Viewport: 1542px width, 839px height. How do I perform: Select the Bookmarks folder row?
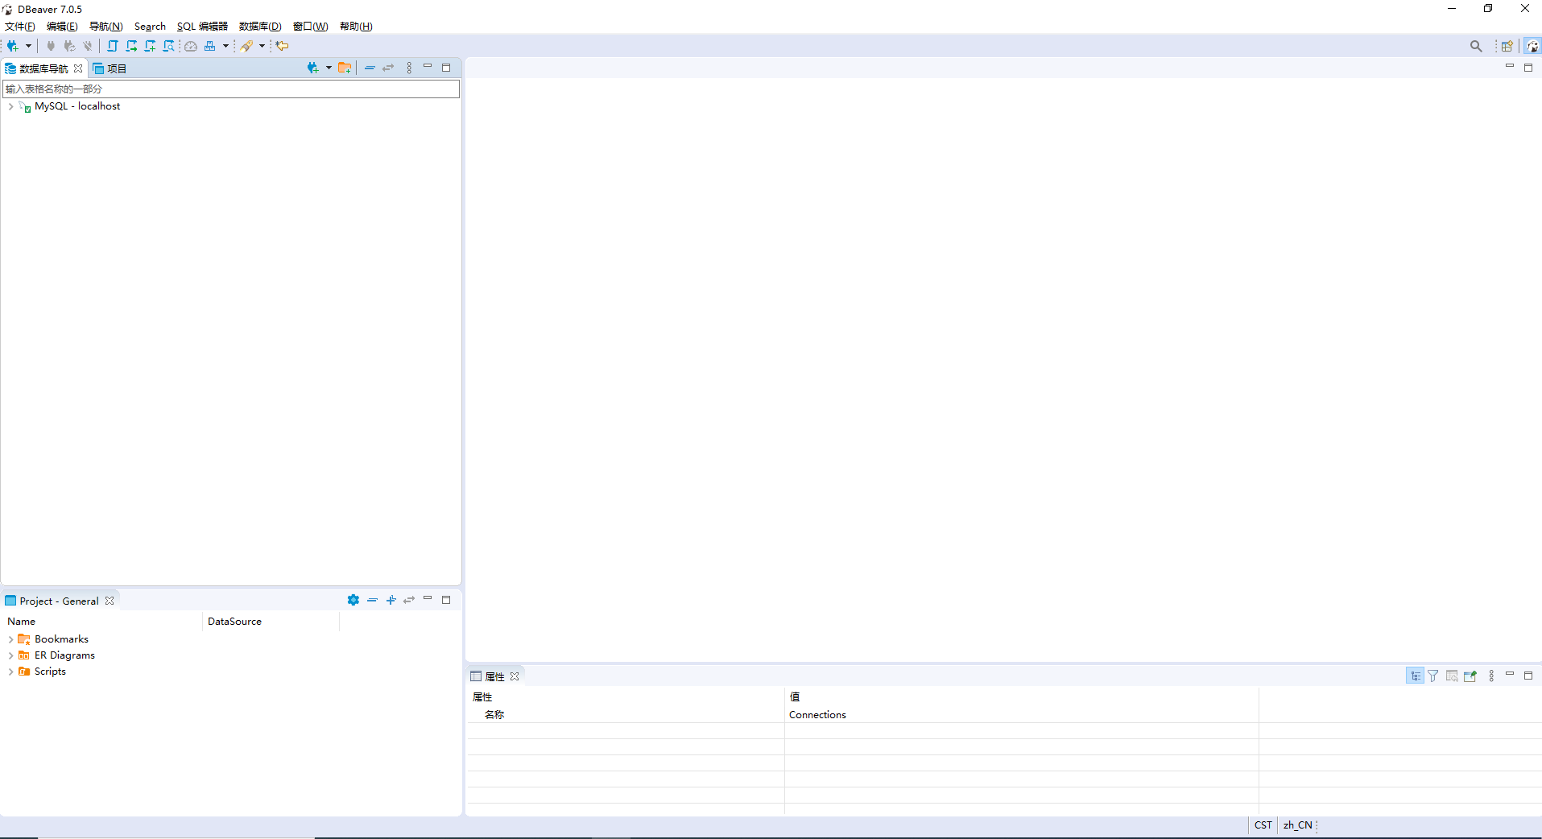coord(61,639)
